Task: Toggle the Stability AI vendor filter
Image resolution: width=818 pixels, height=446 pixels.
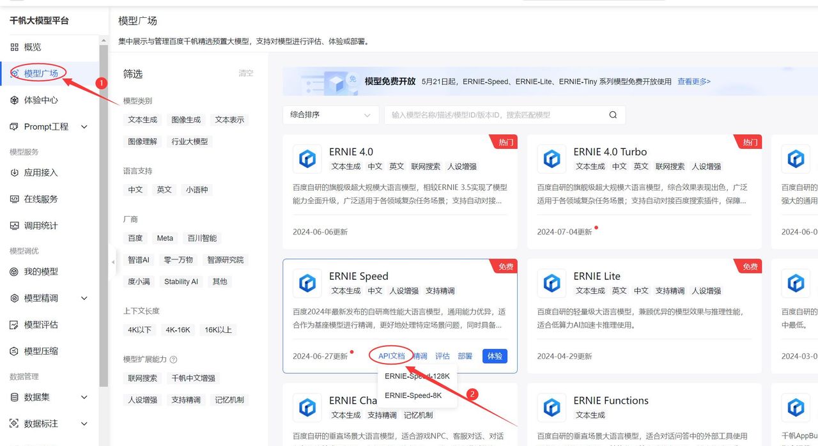Action: tap(181, 282)
